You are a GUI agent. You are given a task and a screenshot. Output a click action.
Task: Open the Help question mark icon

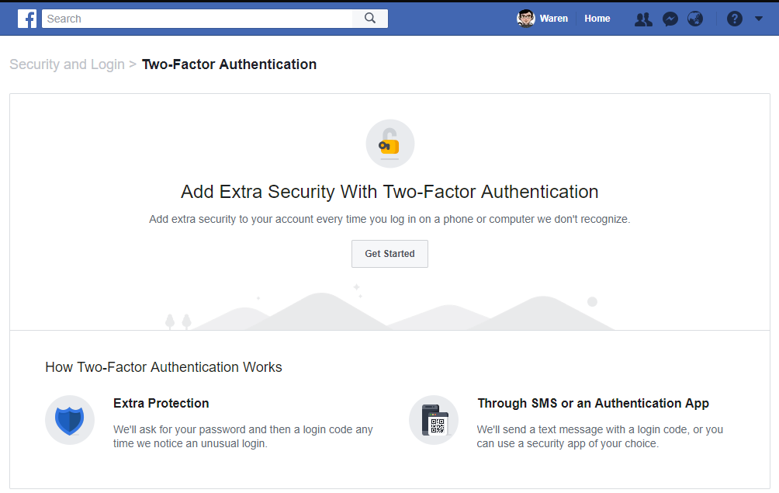click(734, 18)
